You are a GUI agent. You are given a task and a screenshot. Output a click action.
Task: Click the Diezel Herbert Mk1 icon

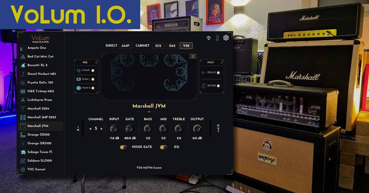point(23,74)
